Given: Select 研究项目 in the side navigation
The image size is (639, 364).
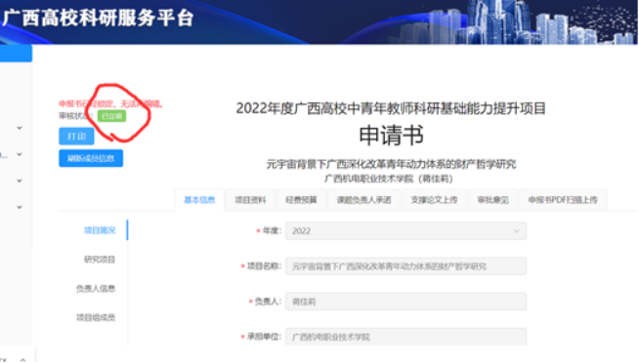Looking at the screenshot, I should pyautogui.click(x=100, y=260).
